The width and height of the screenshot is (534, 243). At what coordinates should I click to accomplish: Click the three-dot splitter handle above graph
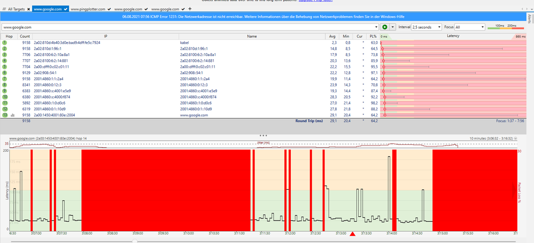tap(262, 134)
